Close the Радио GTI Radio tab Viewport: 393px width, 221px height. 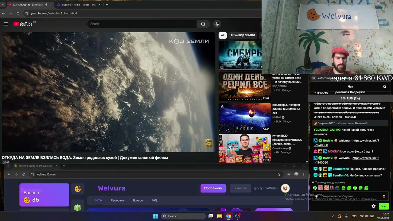(x=99, y=5)
